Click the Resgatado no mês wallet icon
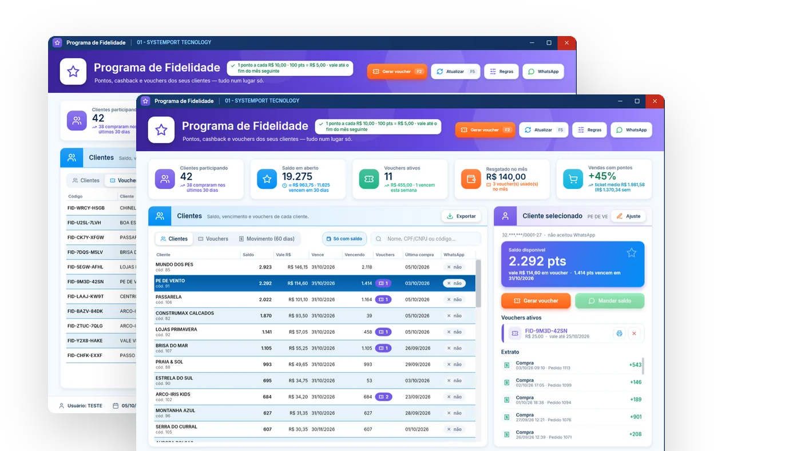 [x=471, y=179]
